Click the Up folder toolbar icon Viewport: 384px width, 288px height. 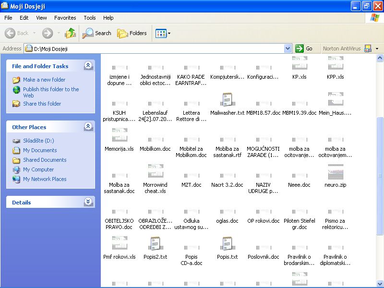(71, 33)
